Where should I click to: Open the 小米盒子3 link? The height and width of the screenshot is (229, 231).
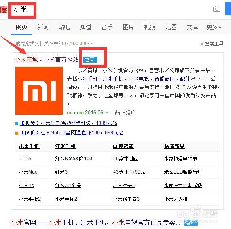(124, 185)
